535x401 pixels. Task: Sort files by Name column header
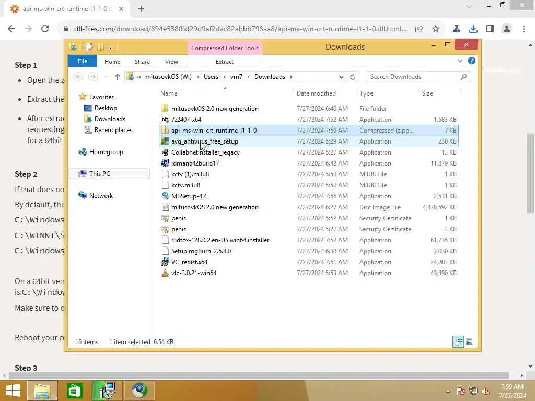coord(169,93)
